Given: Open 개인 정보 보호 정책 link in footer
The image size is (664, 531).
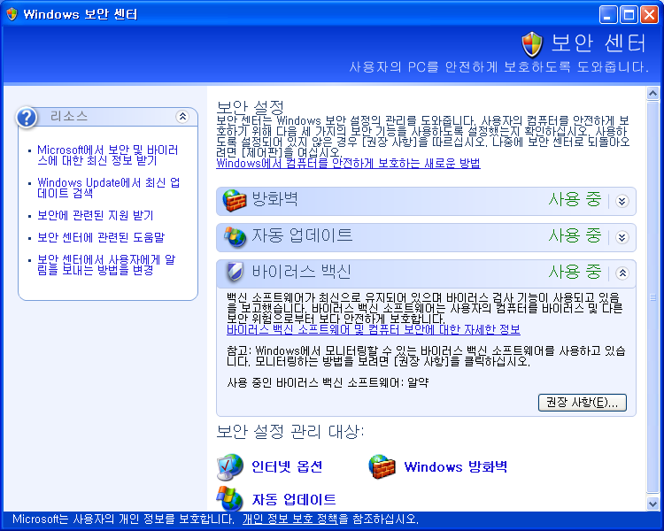Looking at the screenshot, I should [x=290, y=519].
